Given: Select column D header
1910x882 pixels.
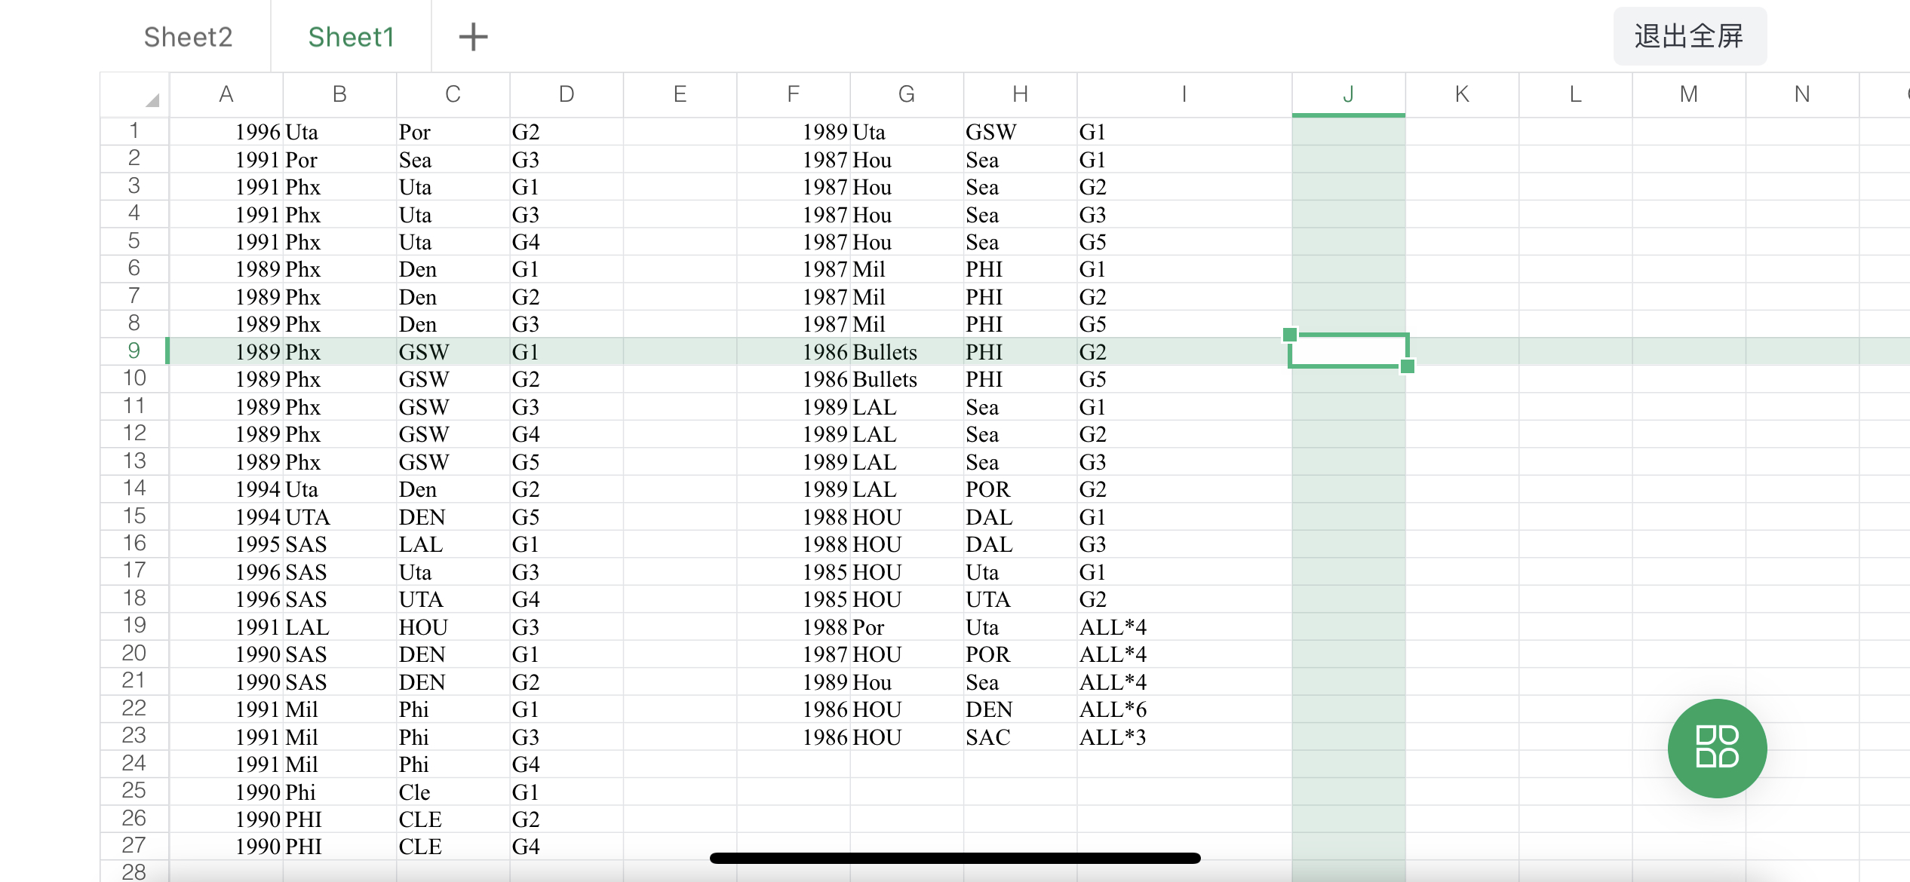Looking at the screenshot, I should pos(567,94).
